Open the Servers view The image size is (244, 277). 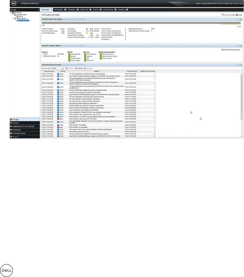click(25, 123)
